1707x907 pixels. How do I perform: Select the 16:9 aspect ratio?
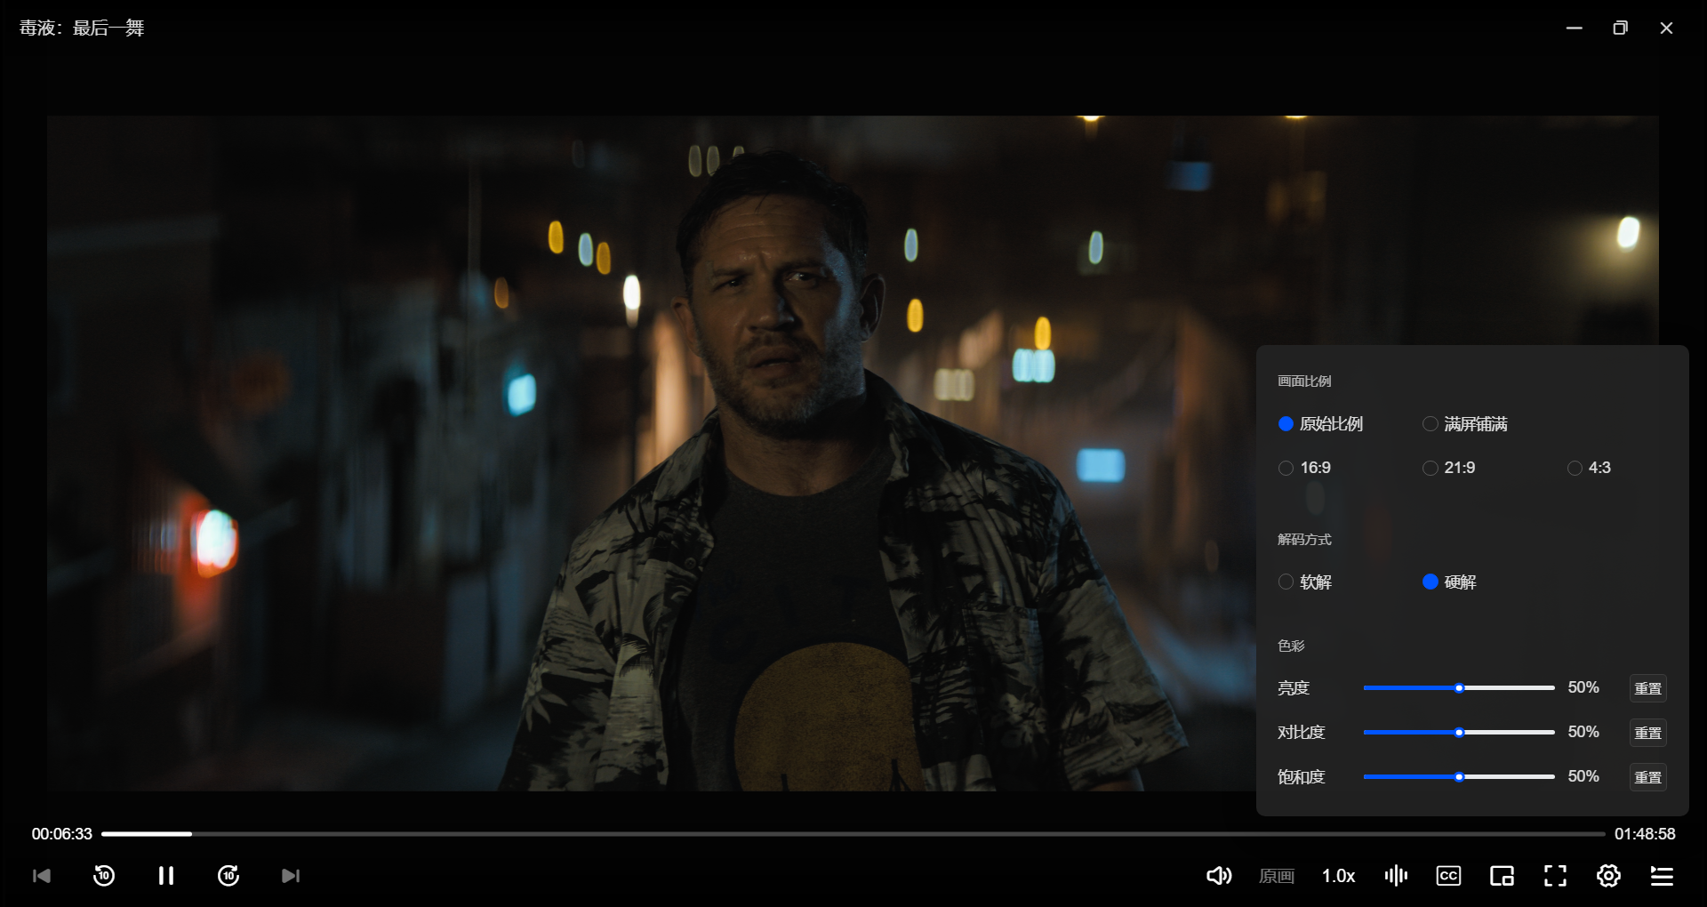click(x=1286, y=468)
